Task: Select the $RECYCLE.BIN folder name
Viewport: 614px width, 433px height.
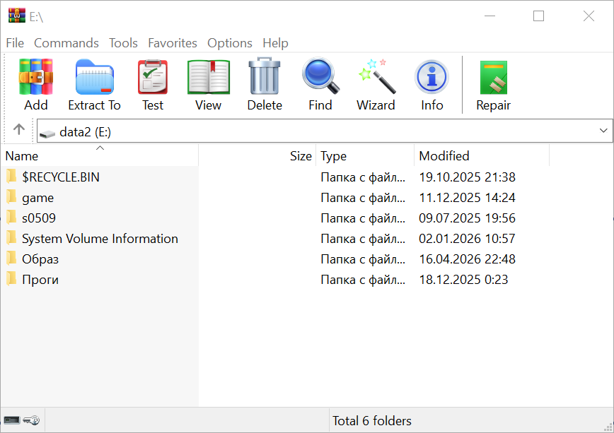Action: [x=61, y=177]
